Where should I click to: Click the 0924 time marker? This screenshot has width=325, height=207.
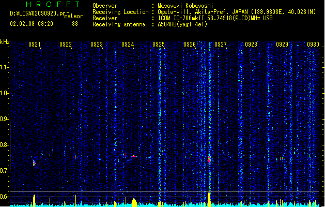pos(128,45)
